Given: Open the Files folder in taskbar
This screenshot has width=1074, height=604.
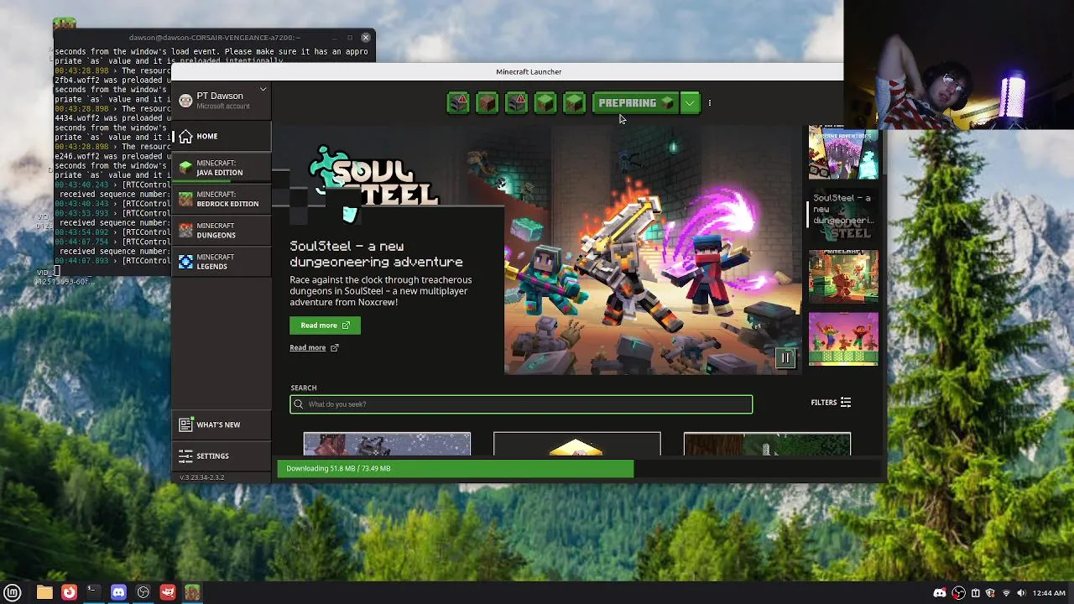Looking at the screenshot, I should click(44, 592).
